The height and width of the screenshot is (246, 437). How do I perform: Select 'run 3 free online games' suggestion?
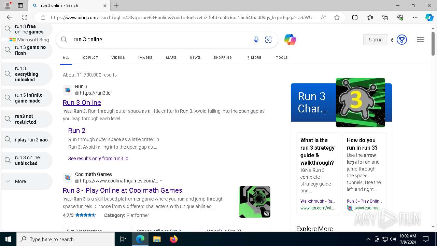pyautogui.click(x=27, y=29)
